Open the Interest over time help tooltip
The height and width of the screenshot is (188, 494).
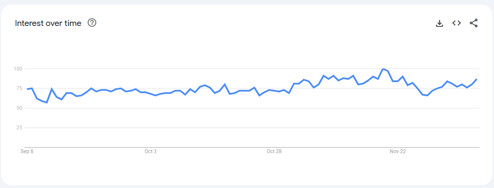(x=92, y=23)
